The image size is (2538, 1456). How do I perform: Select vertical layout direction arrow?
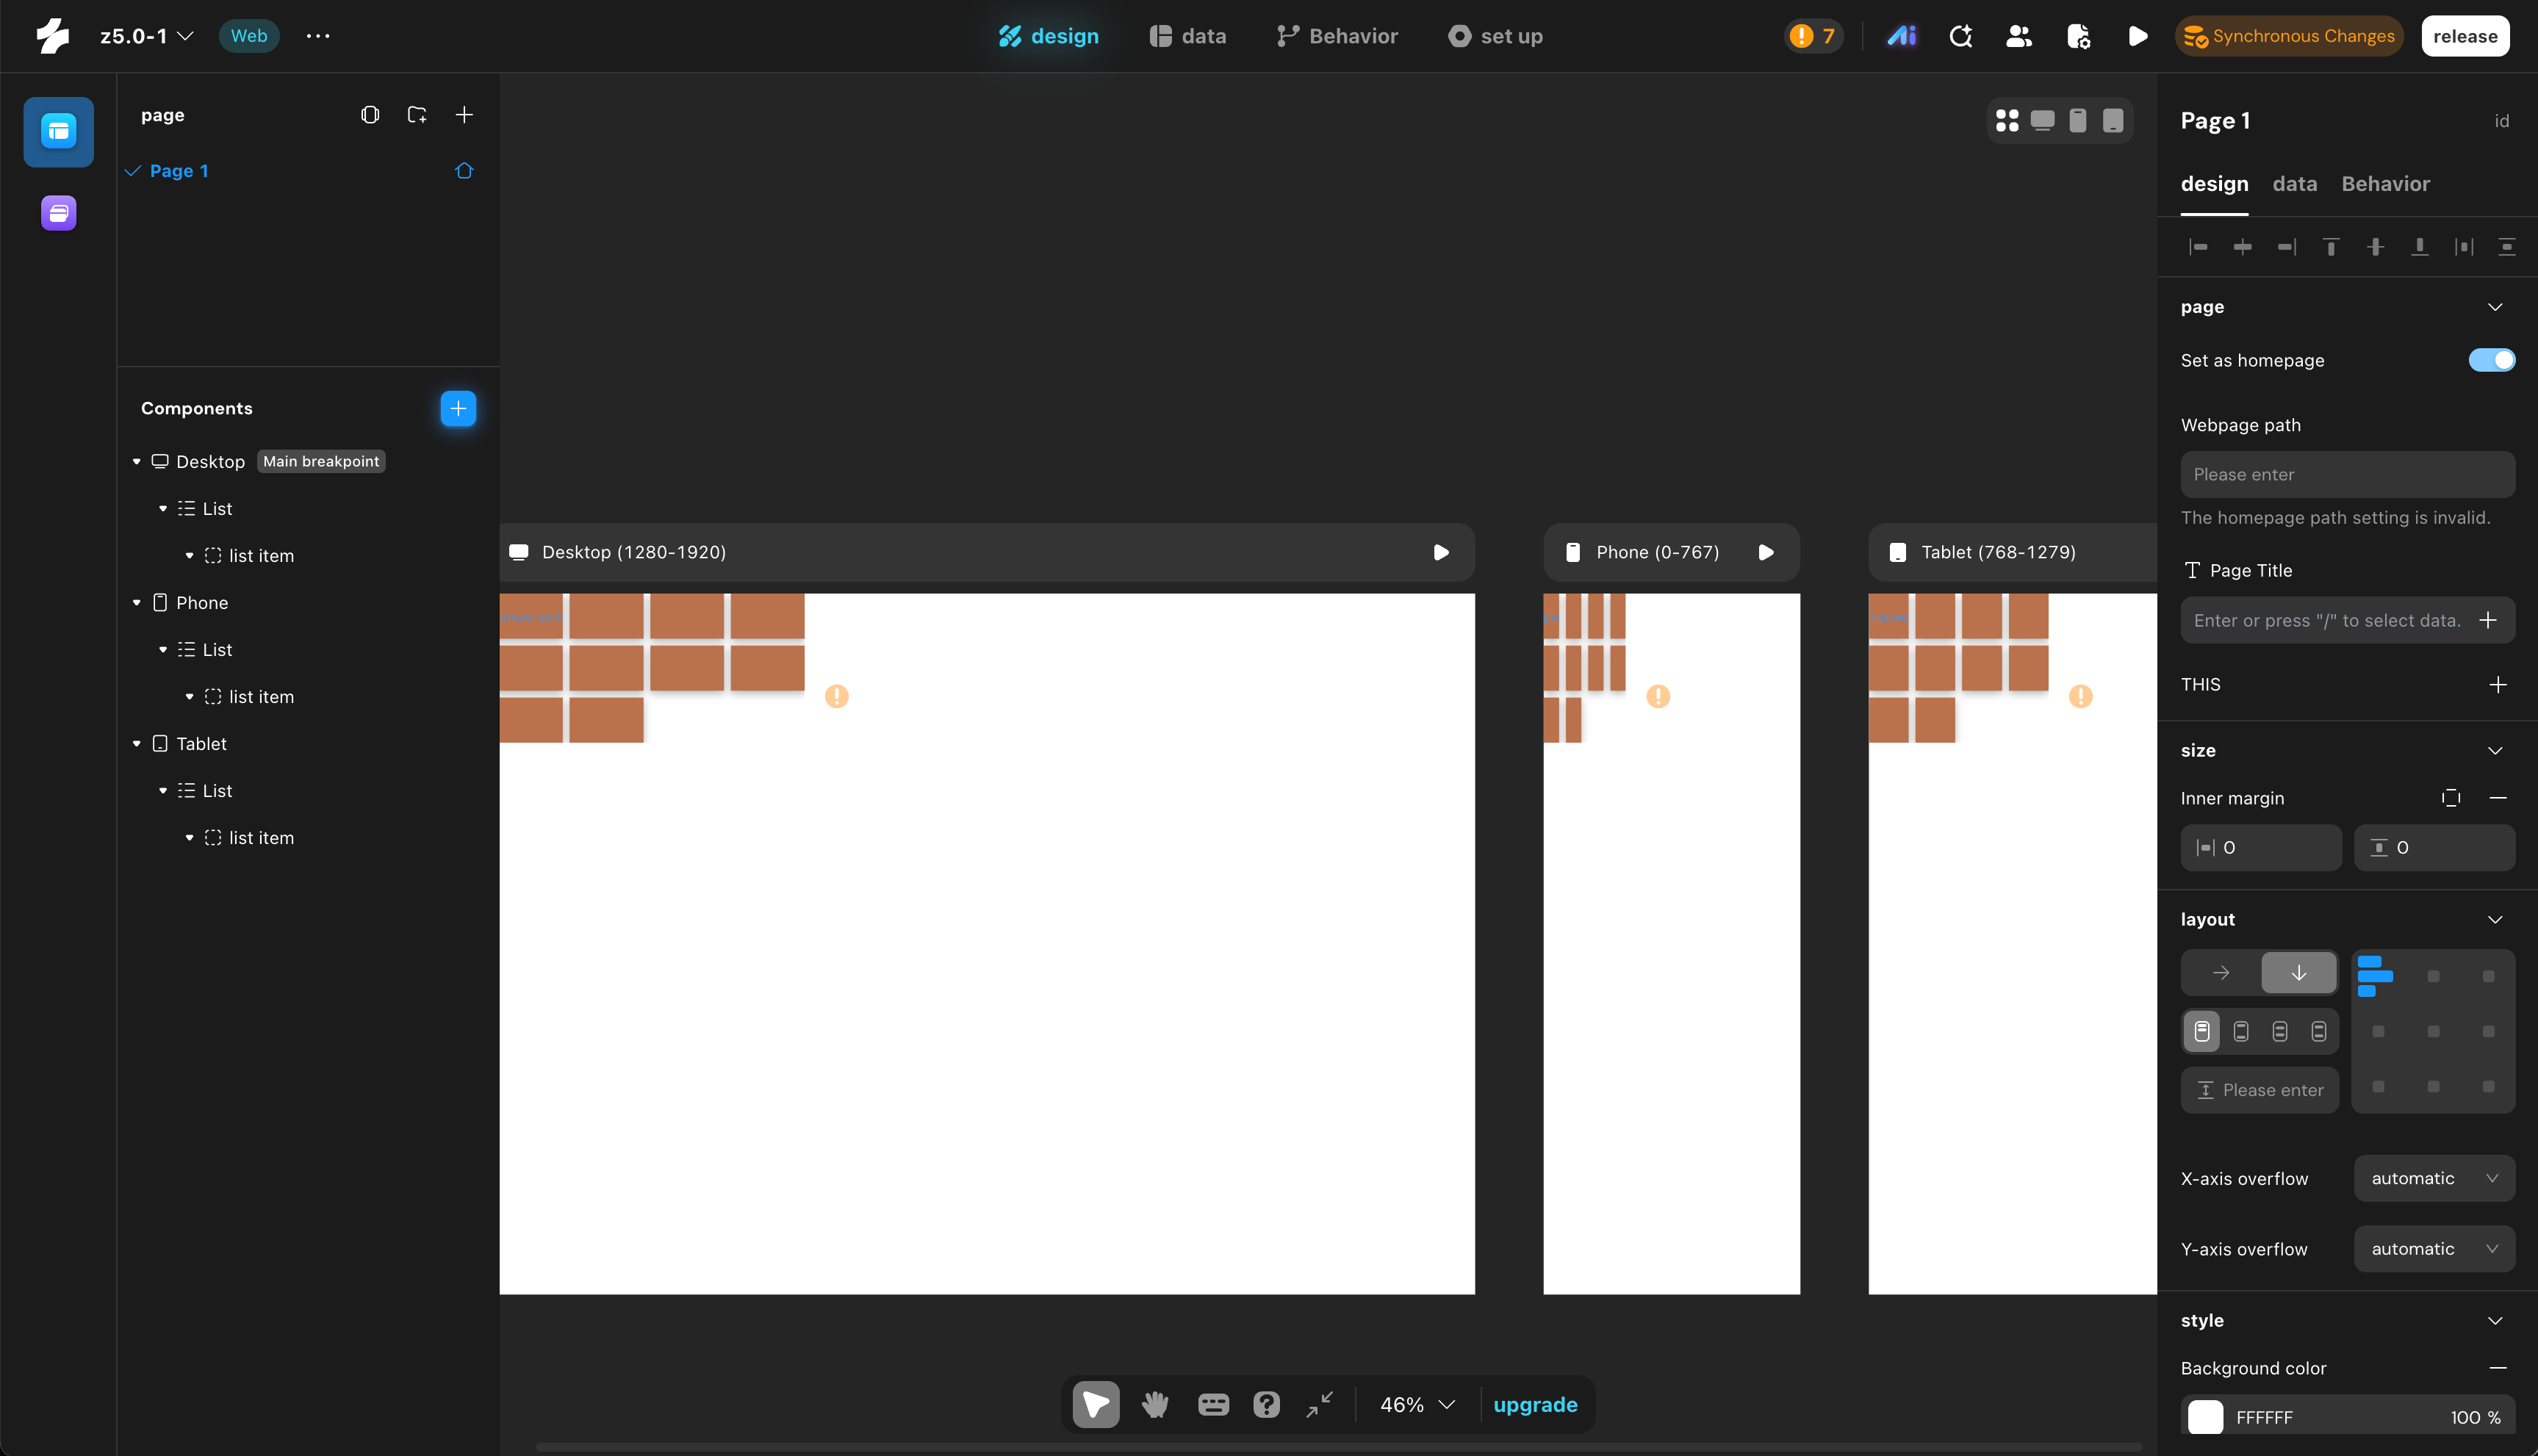point(2298,972)
